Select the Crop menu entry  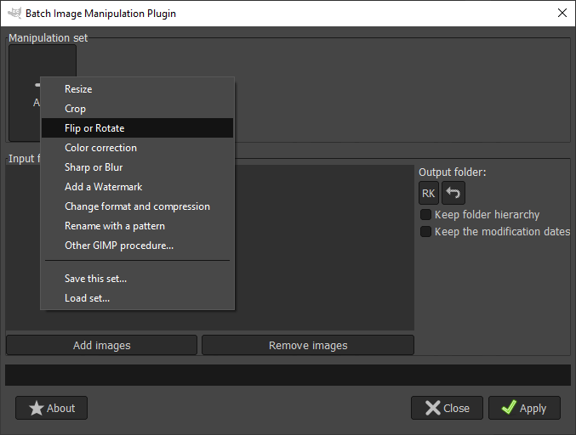(x=137, y=109)
